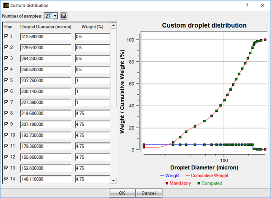The width and height of the screenshot is (271, 198).
Task: Click the Weight (%) column header
Action: pos(92,27)
